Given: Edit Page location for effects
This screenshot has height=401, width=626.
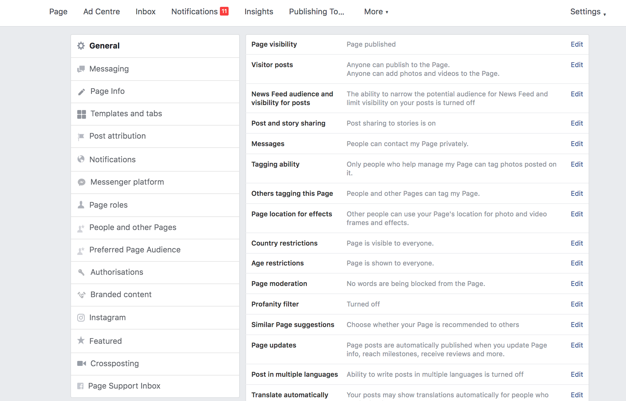Looking at the screenshot, I should pos(577,214).
